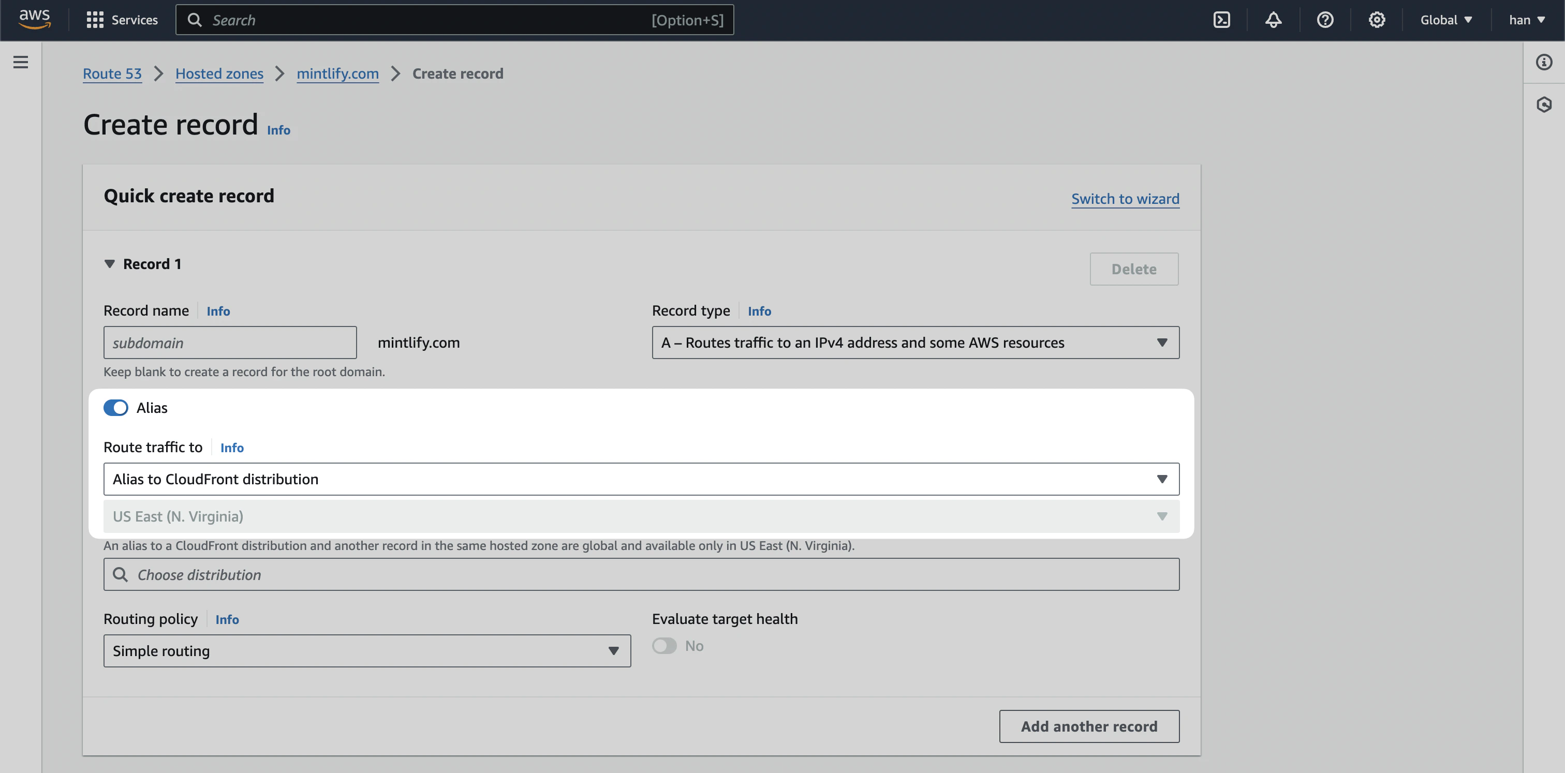The image size is (1565, 773).
Task: Open account settings via the gear icon
Action: click(x=1377, y=20)
